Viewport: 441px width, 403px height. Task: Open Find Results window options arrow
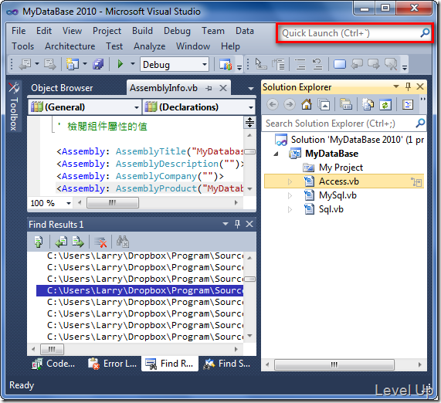[x=226, y=224]
